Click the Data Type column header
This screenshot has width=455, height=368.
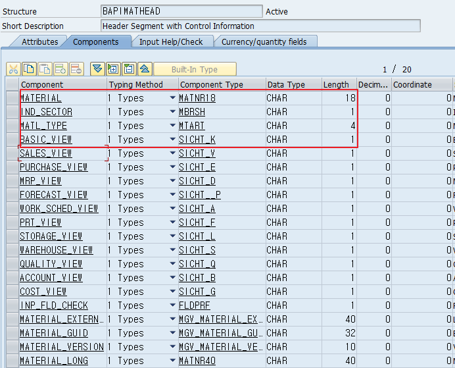(294, 84)
